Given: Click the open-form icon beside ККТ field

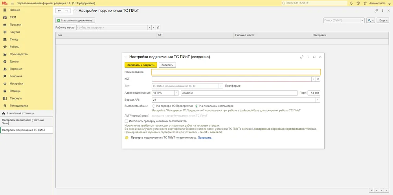Looking at the screenshot, I should 318,79.
